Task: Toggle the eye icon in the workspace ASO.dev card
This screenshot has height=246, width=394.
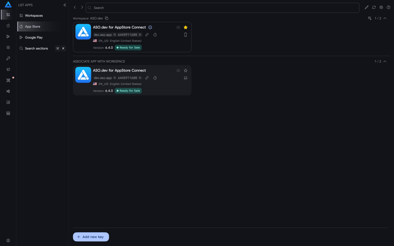Action: point(178,27)
